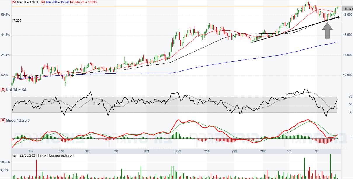Close the Rsi 14 panel with its [X]

coord(3,90)
